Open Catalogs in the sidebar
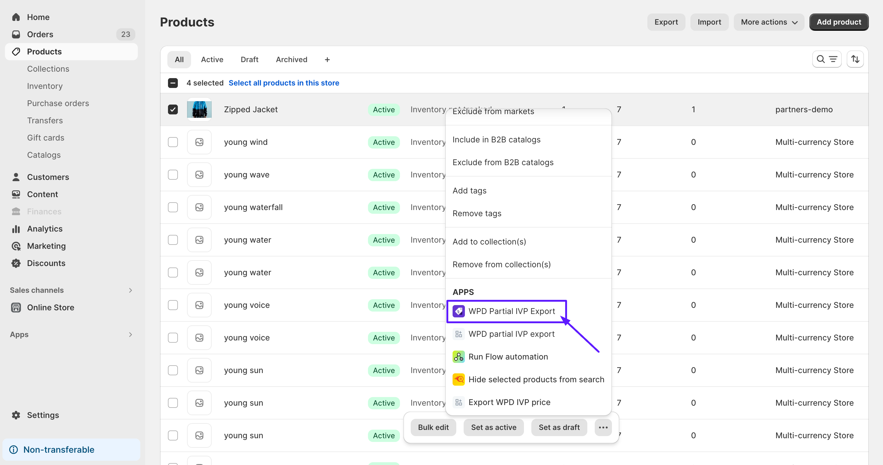The width and height of the screenshot is (883, 465). click(x=44, y=155)
